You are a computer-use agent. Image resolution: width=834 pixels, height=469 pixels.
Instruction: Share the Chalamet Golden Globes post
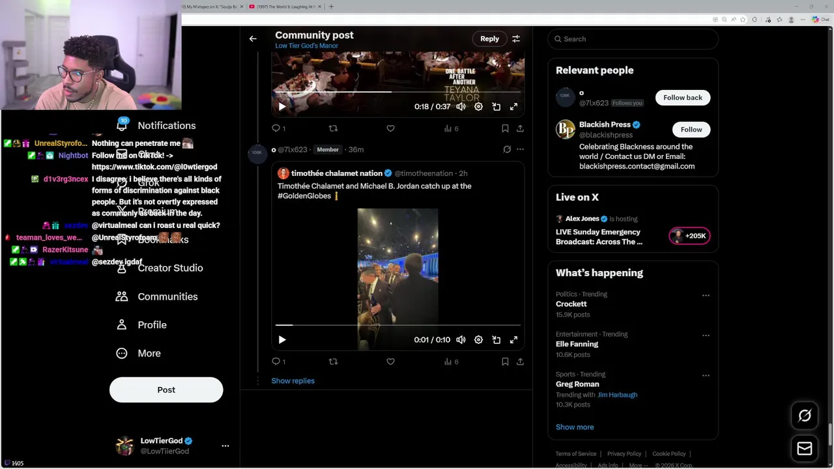(520, 362)
